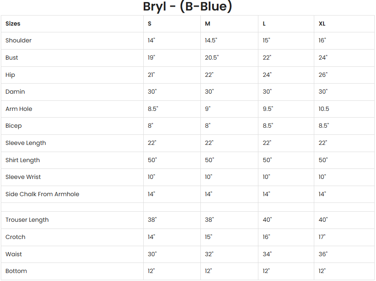
Task: Select the Sleeve Length row label
Action: tap(26, 143)
